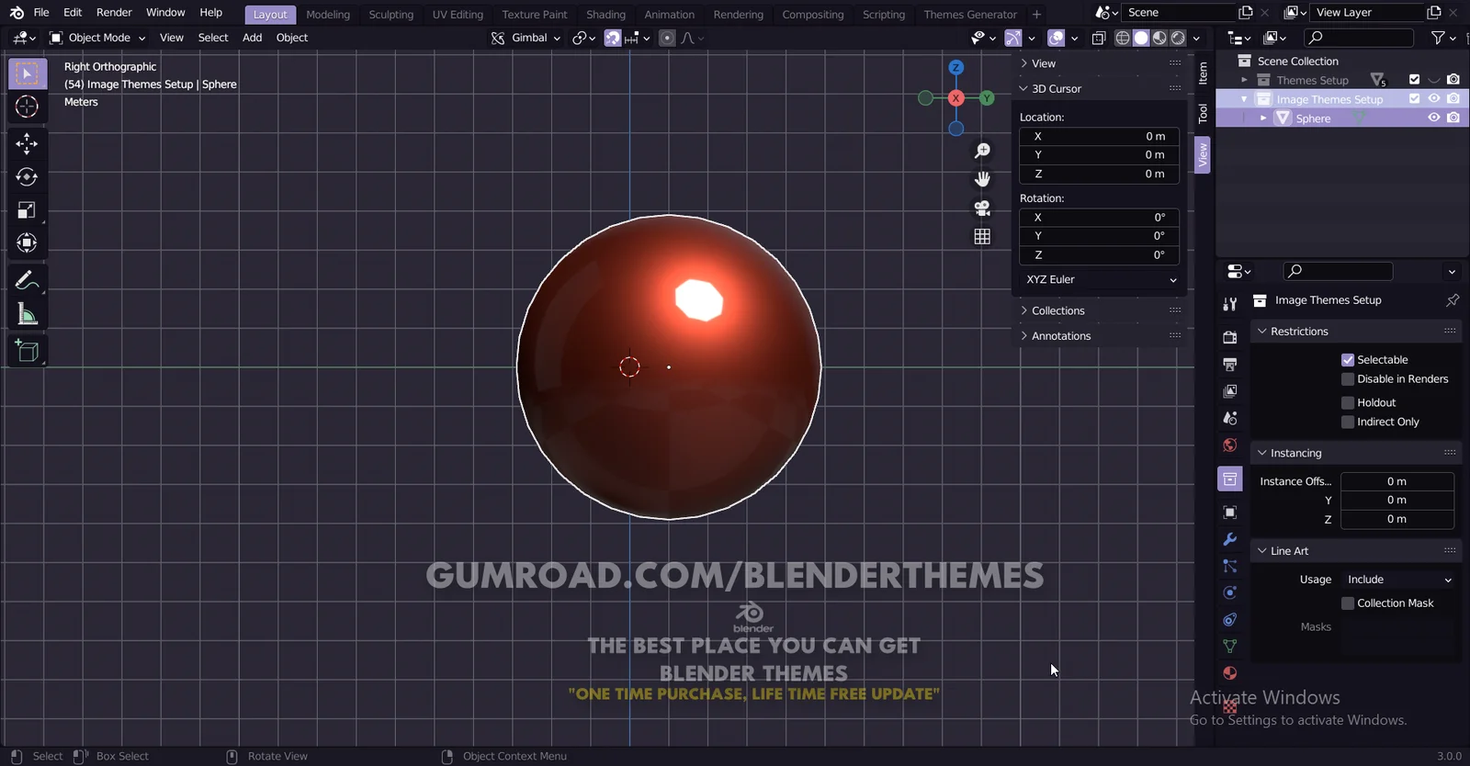The image size is (1470, 766).
Task: Open the Render menu
Action: click(x=114, y=13)
